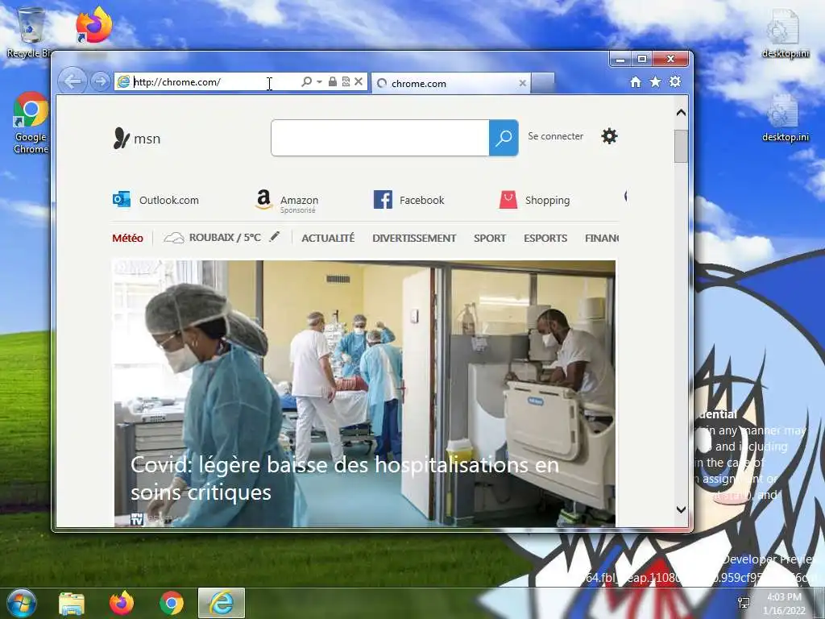
Task: Open Internet Explorer tools gear
Action: tap(675, 81)
